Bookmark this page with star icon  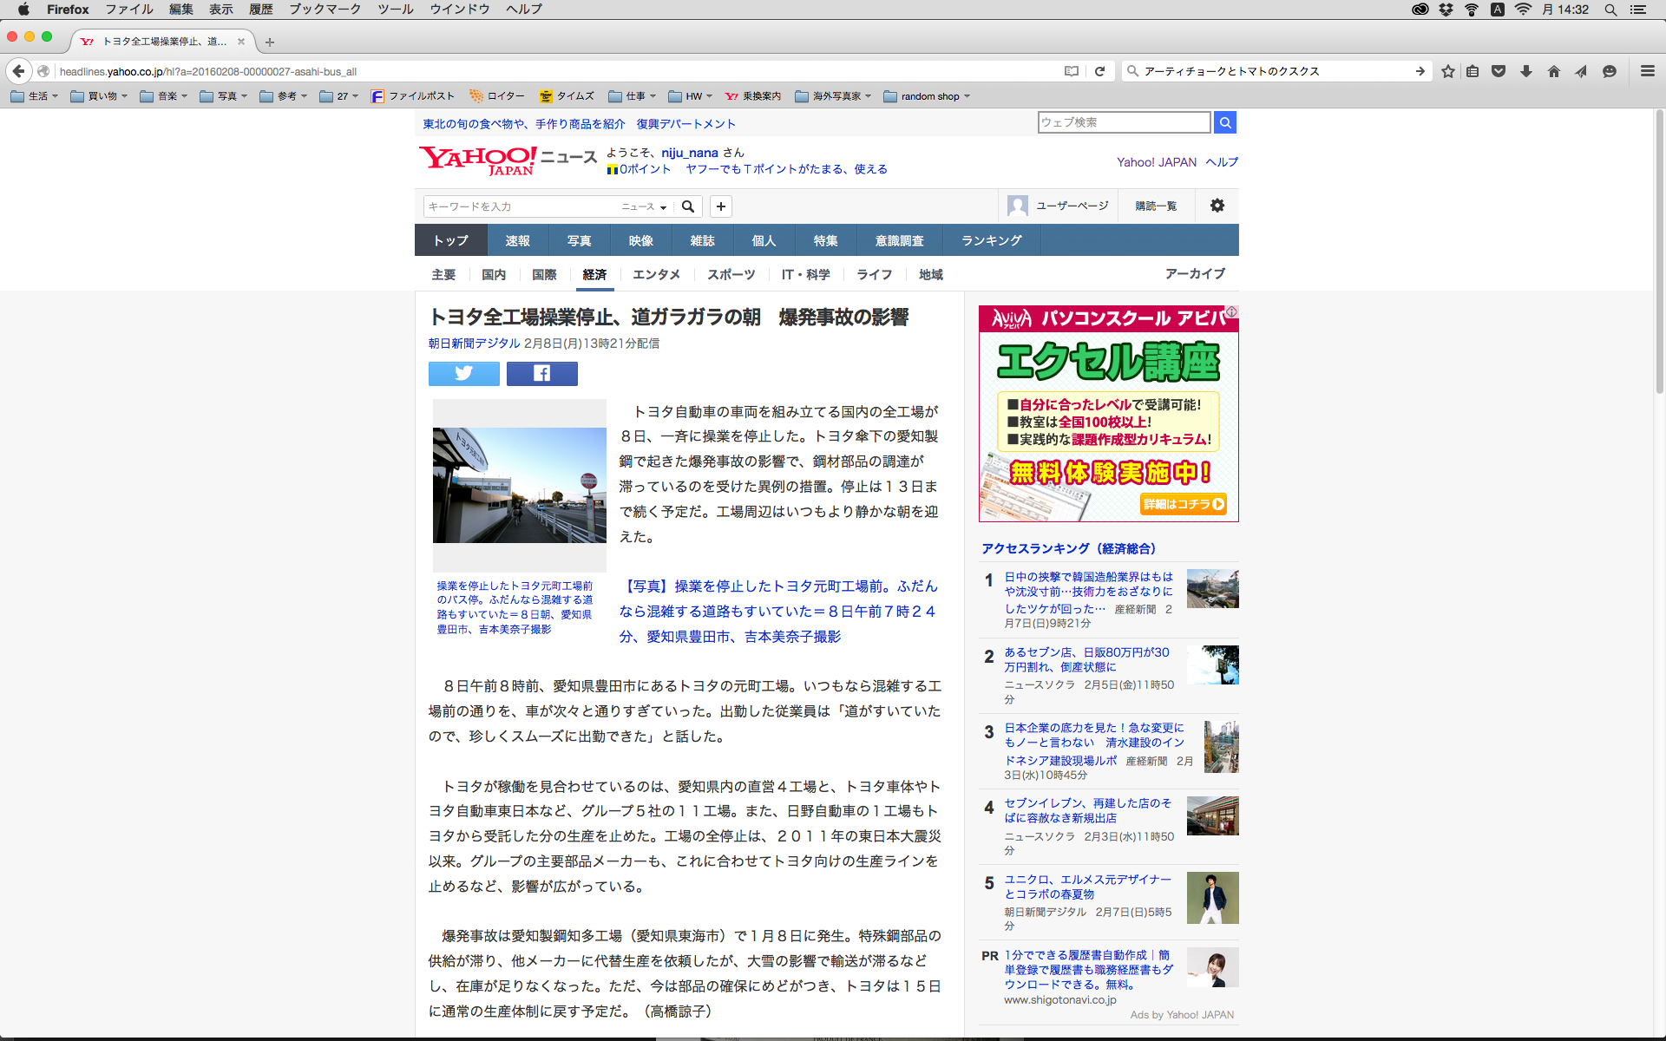[x=1447, y=71]
